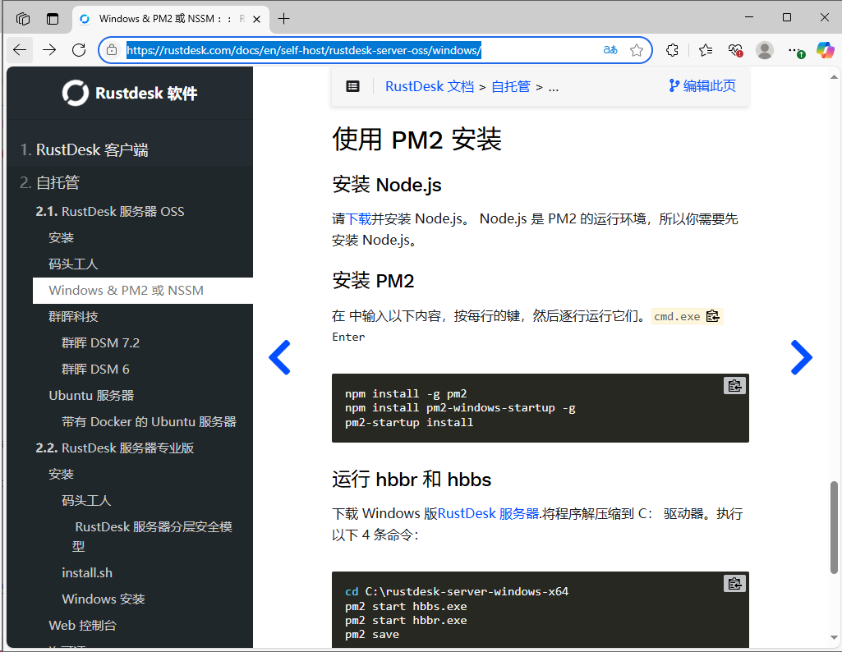
Task: Click the 使用 PM2 安装 heading
Action: [x=416, y=140]
